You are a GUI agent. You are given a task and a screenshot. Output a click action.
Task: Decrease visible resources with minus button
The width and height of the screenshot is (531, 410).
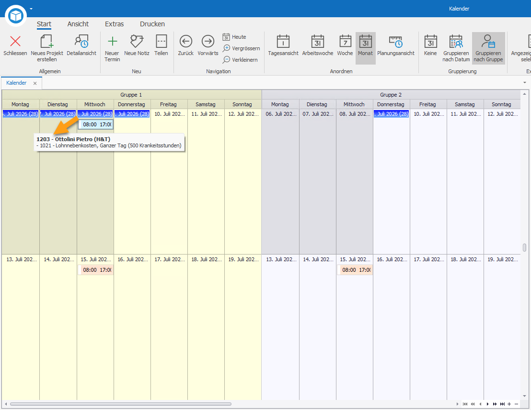coord(517,404)
